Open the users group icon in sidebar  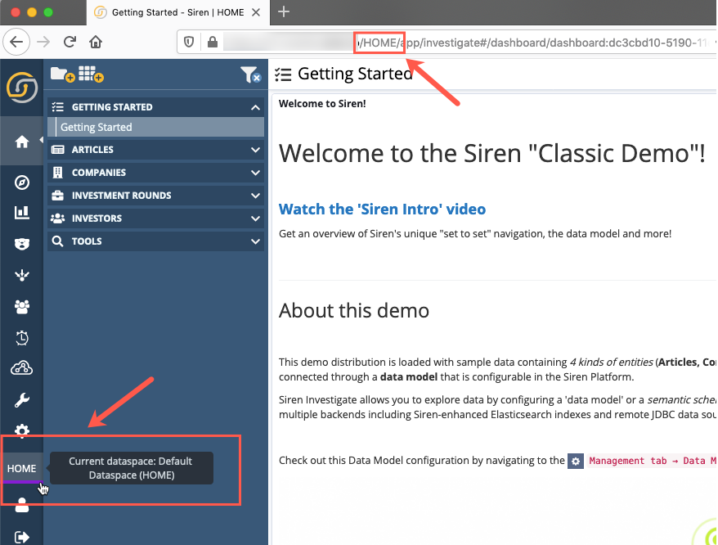(x=21, y=307)
